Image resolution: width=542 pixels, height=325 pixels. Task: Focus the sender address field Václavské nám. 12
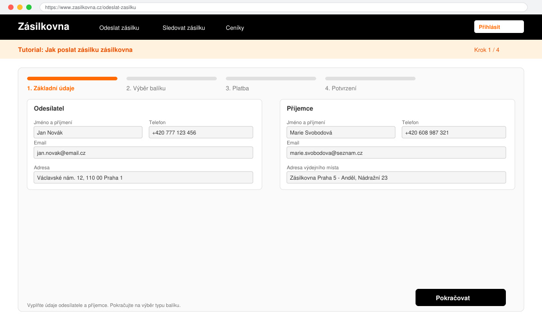point(143,177)
